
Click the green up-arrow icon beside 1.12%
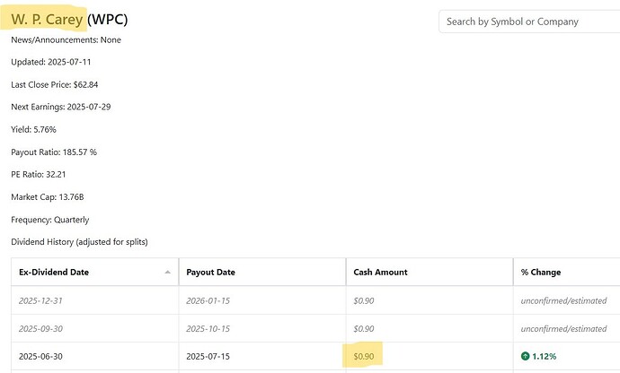click(x=525, y=356)
